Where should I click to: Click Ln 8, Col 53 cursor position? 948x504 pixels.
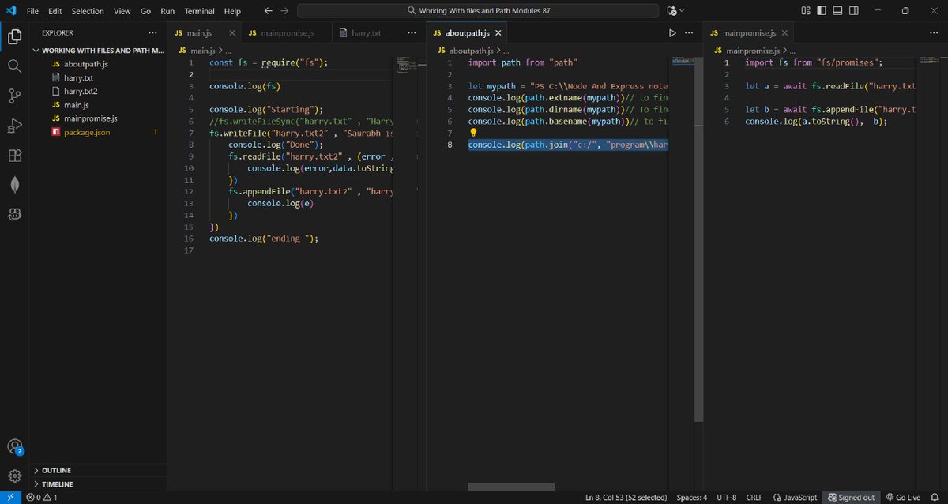(627, 498)
